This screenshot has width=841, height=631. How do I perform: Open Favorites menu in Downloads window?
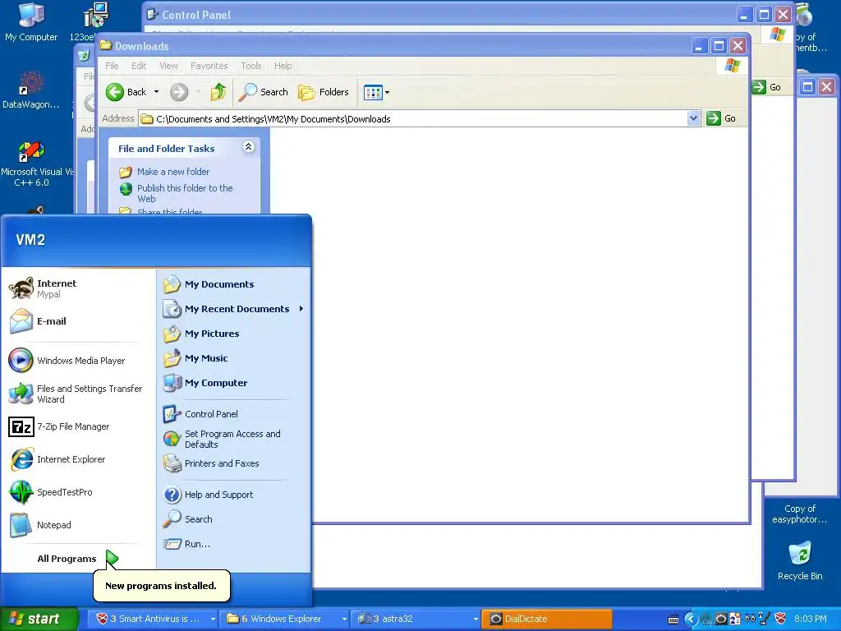(209, 66)
